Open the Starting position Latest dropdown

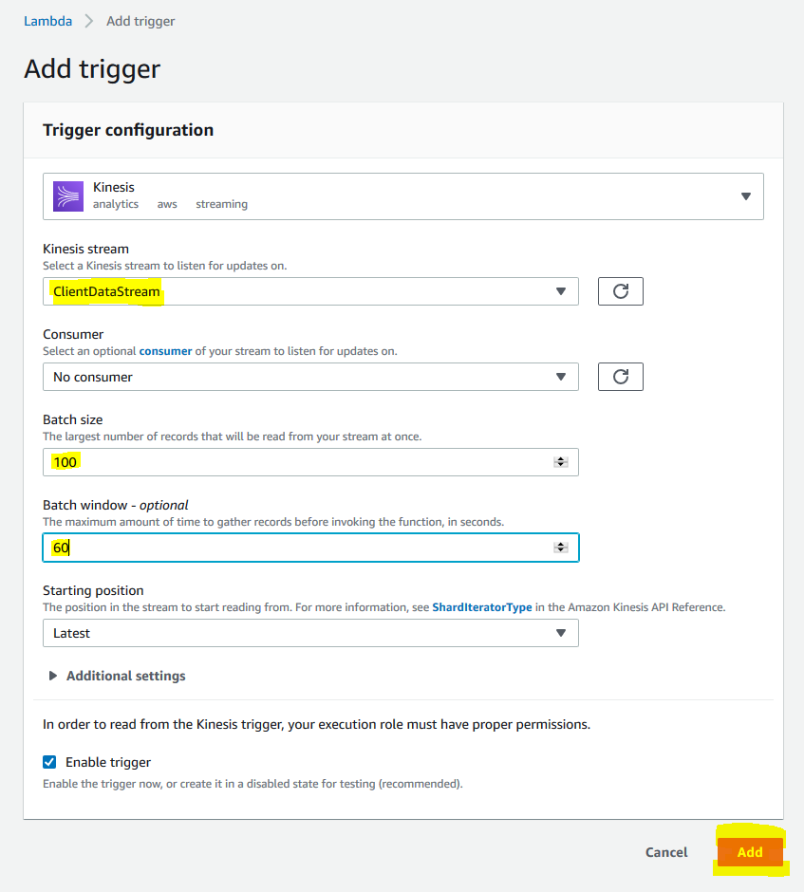(x=310, y=633)
